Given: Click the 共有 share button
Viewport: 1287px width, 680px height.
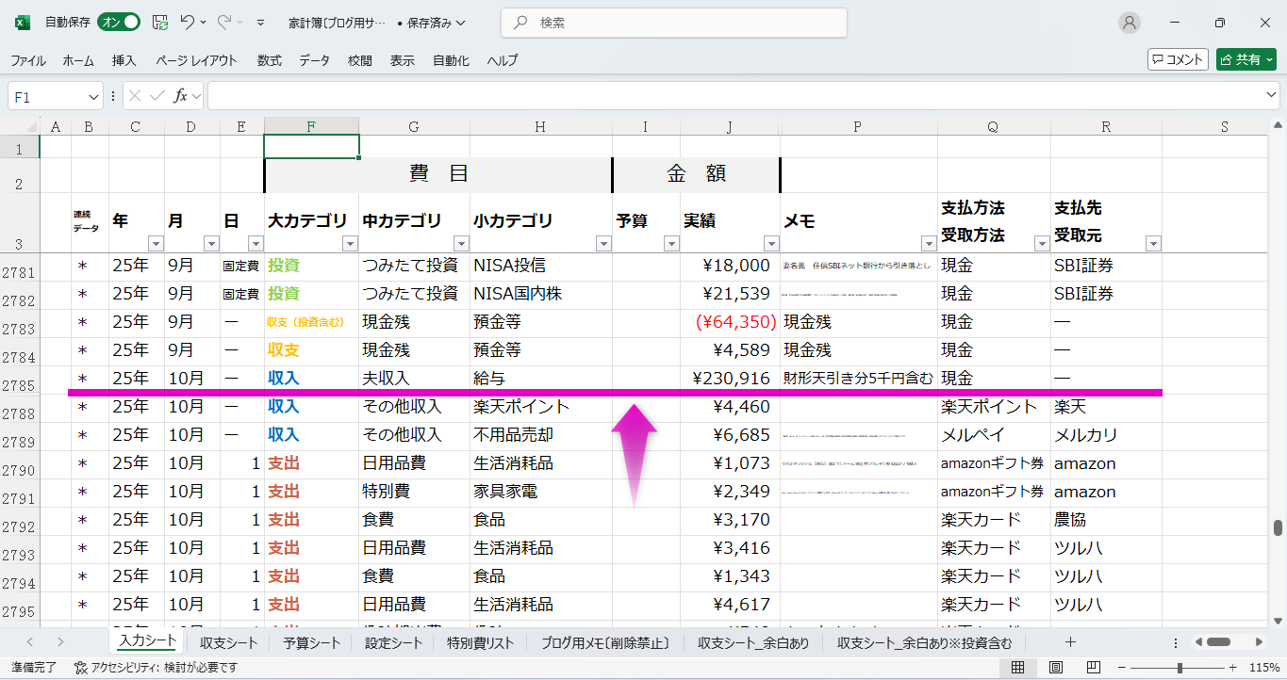Looking at the screenshot, I should (1246, 59).
